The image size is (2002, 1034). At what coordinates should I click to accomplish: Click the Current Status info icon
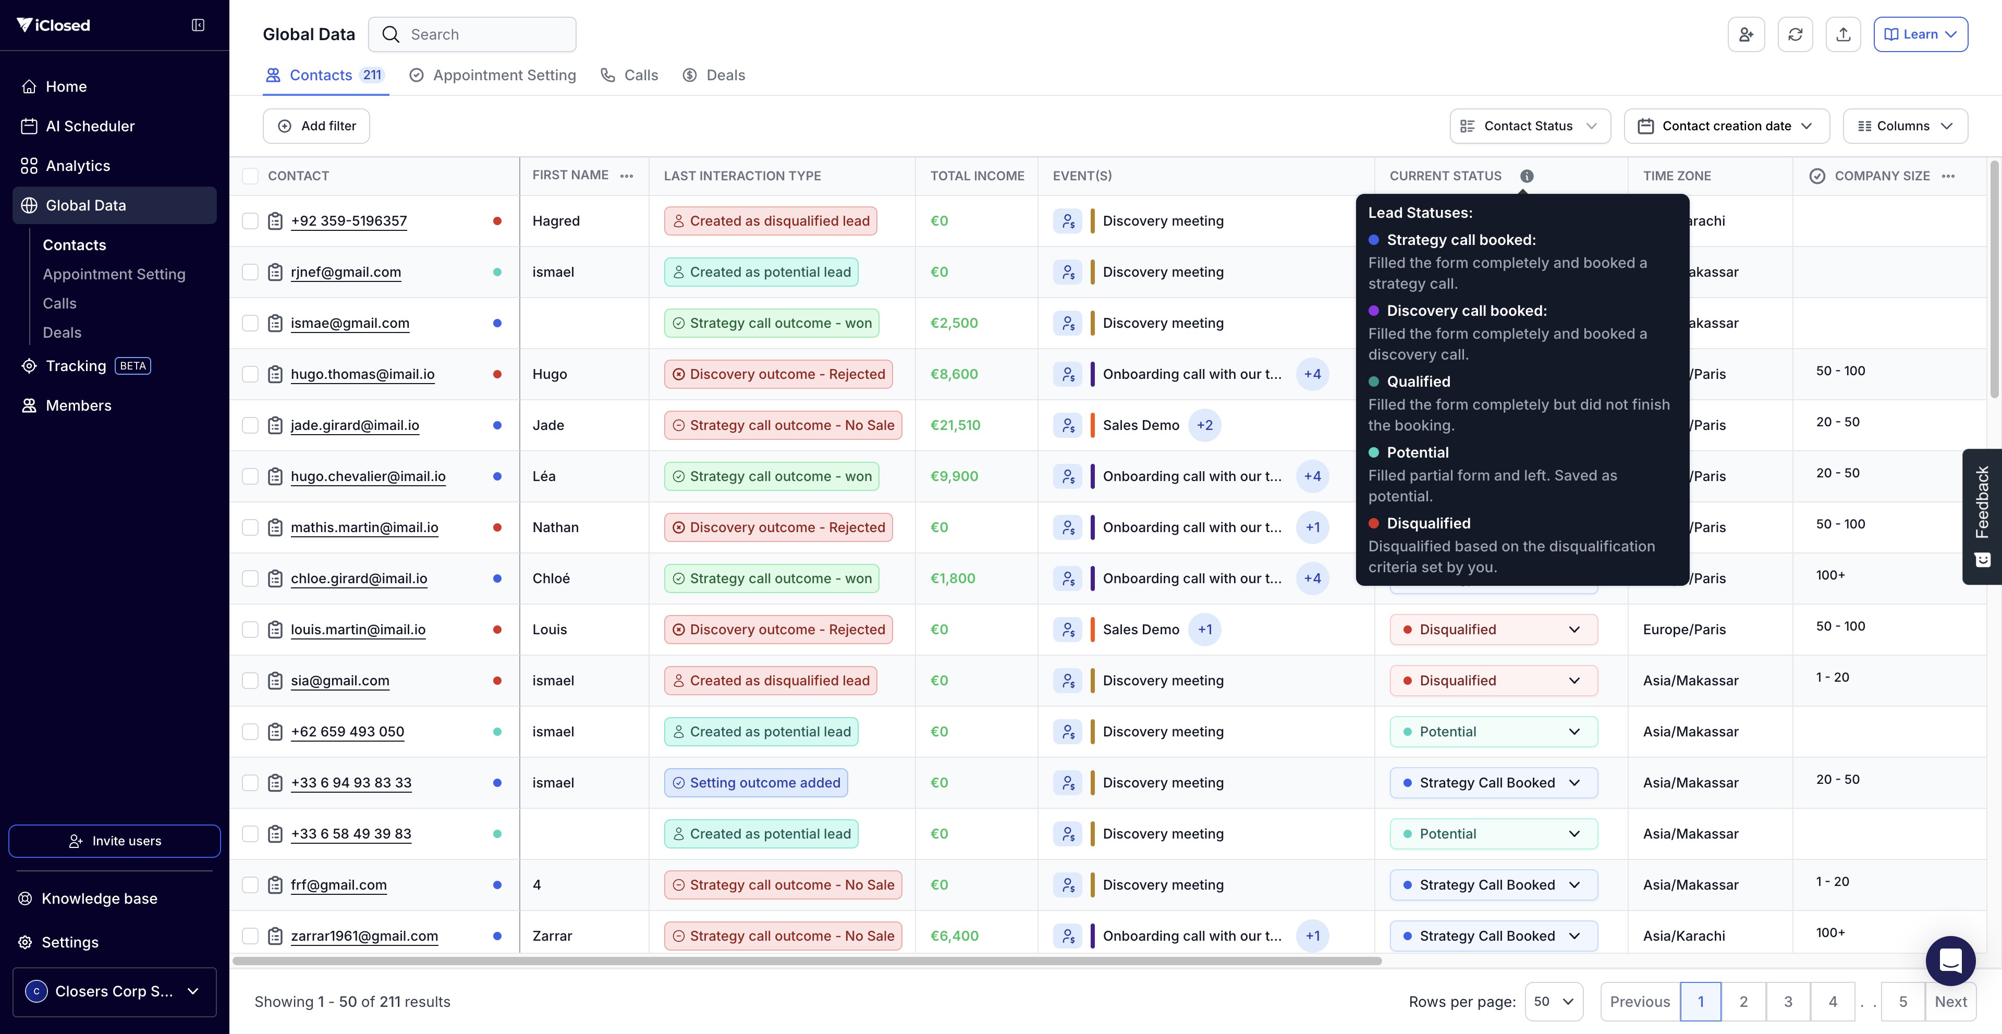[1527, 176]
